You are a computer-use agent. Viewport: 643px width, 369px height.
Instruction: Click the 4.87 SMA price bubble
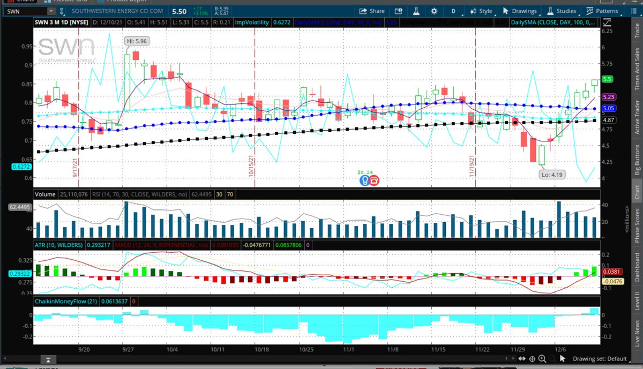click(608, 120)
